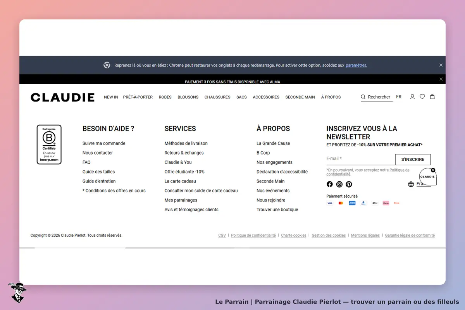The width and height of the screenshot is (465, 310).
Task: Switch language via FR selector
Action: [399, 97]
